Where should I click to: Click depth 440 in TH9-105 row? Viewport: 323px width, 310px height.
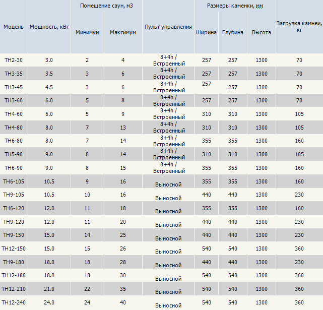point(233,195)
